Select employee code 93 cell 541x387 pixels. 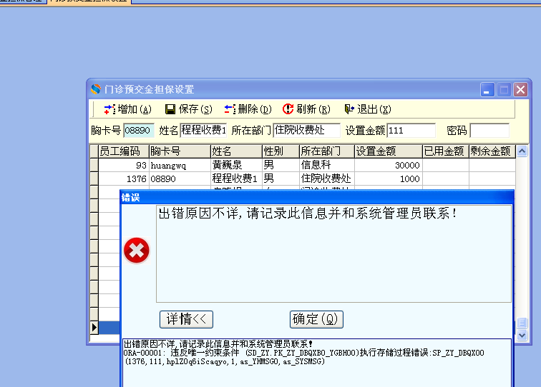pyautogui.click(x=124, y=165)
